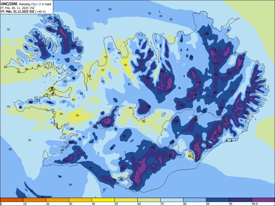Click the legend label '10'
This screenshot has height=206, width=275.
point(25,204)
